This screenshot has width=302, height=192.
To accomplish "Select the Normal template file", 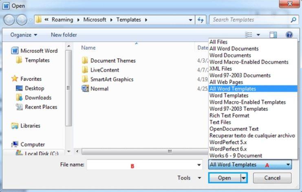I will (95, 89).
